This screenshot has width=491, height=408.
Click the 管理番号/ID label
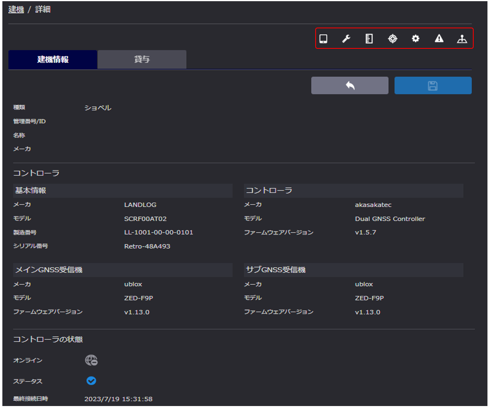click(x=30, y=121)
